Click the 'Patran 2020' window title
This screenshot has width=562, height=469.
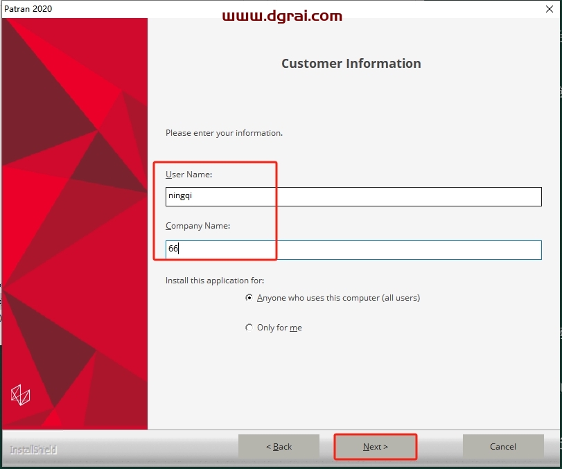click(28, 9)
